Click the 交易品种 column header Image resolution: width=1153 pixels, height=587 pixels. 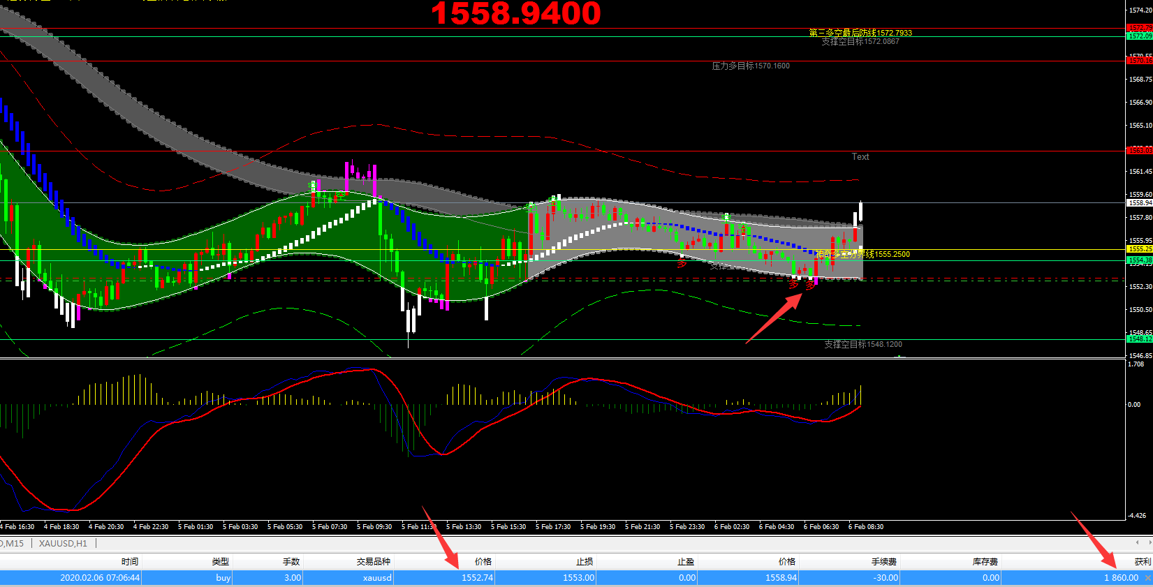(x=374, y=561)
